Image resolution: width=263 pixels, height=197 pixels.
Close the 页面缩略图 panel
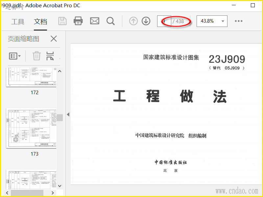pyautogui.click(x=54, y=39)
